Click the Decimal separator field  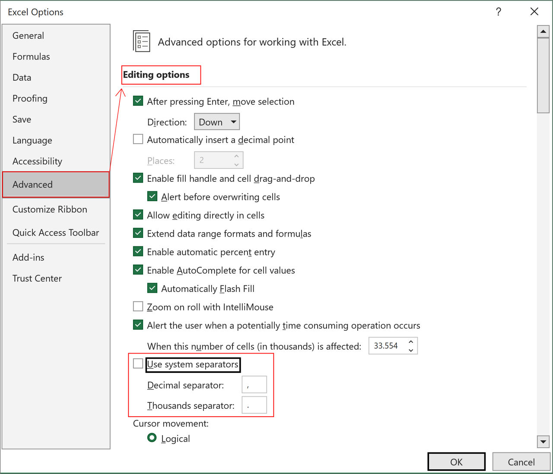pyautogui.click(x=254, y=385)
